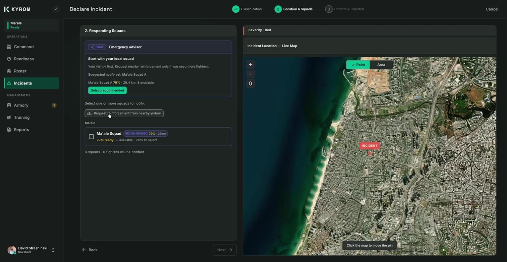
Task: Click the Armory notification badge
Action: (54, 105)
